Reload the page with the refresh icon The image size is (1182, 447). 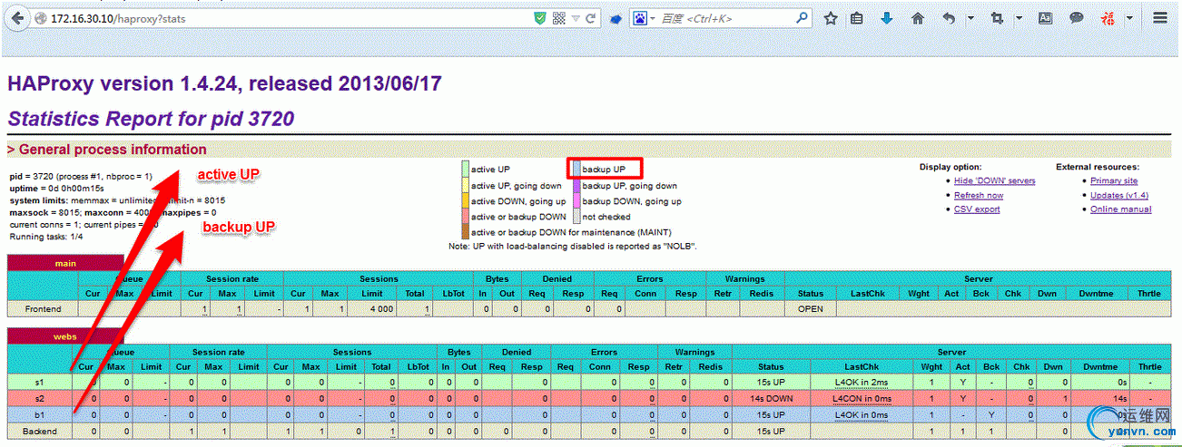coord(591,18)
